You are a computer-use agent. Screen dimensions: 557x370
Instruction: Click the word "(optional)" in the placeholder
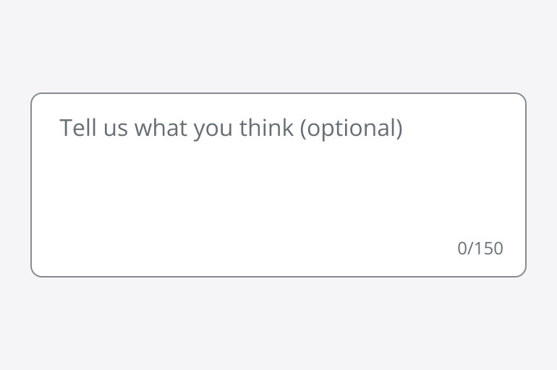[351, 129]
